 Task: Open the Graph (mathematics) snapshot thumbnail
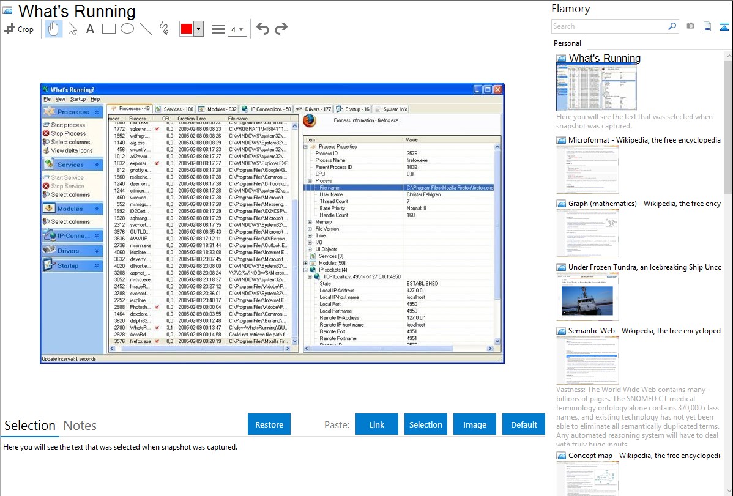pos(587,233)
